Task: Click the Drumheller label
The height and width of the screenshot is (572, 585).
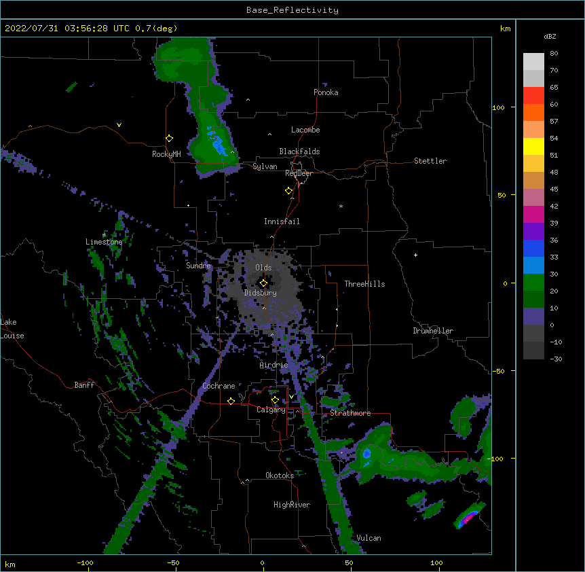Action: pos(433,331)
